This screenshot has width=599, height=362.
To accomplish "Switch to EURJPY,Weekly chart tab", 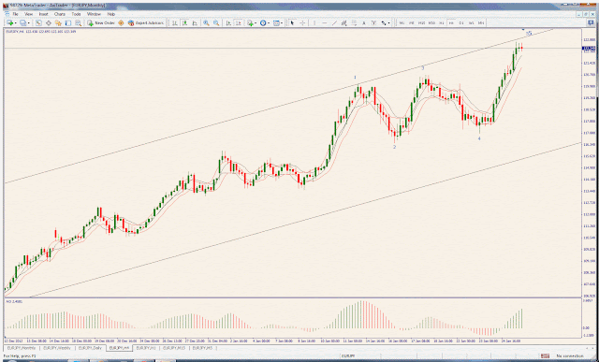I will [56, 348].
